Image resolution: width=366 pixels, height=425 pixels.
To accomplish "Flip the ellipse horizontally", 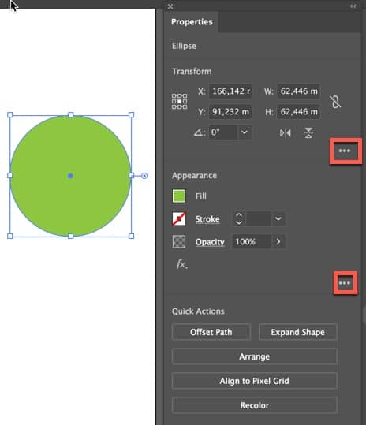I will coord(286,133).
